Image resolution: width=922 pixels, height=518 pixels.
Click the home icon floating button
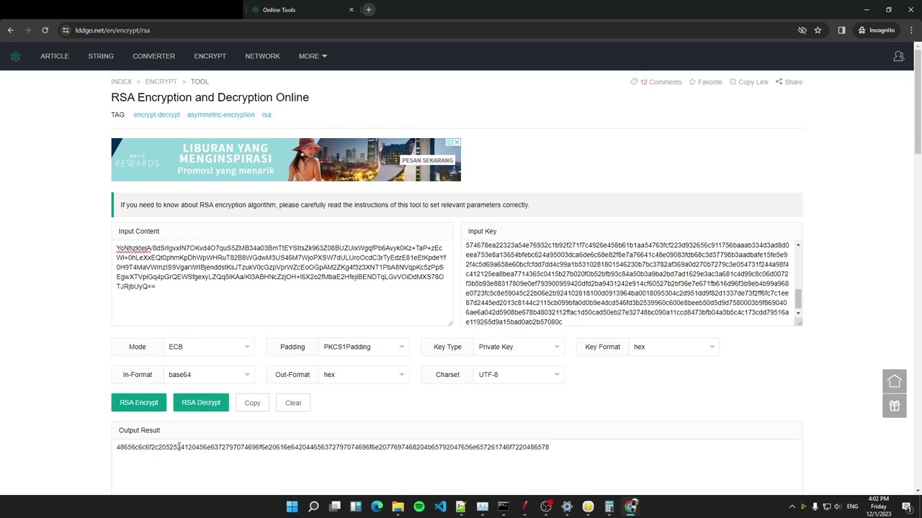click(894, 381)
